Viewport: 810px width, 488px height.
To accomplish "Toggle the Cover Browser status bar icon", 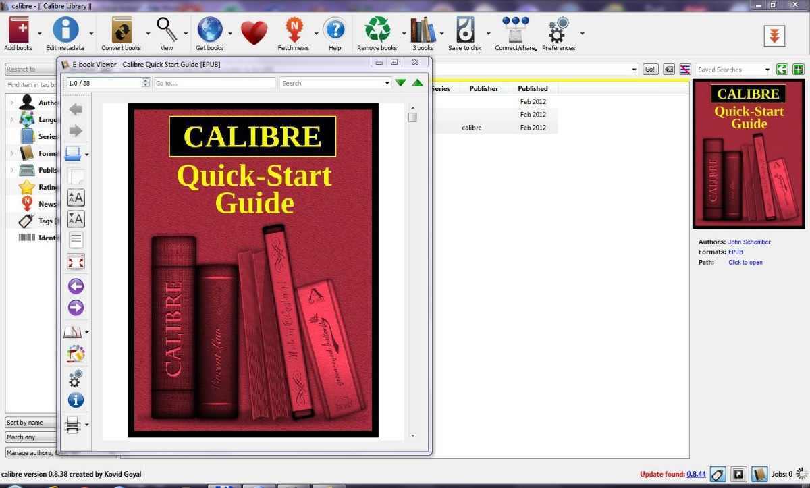I will pyautogui.click(x=739, y=475).
